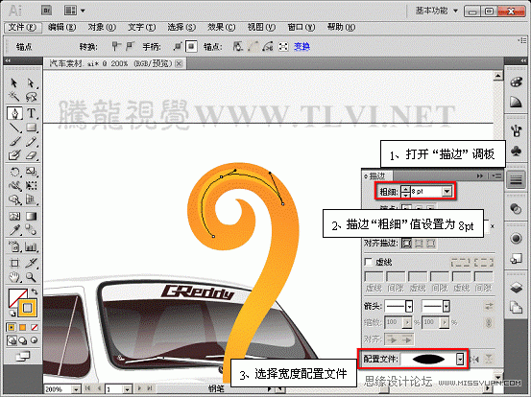Open the 文字(T) menu
The height and width of the screenshot is (397, 531).
click(142, 27)
